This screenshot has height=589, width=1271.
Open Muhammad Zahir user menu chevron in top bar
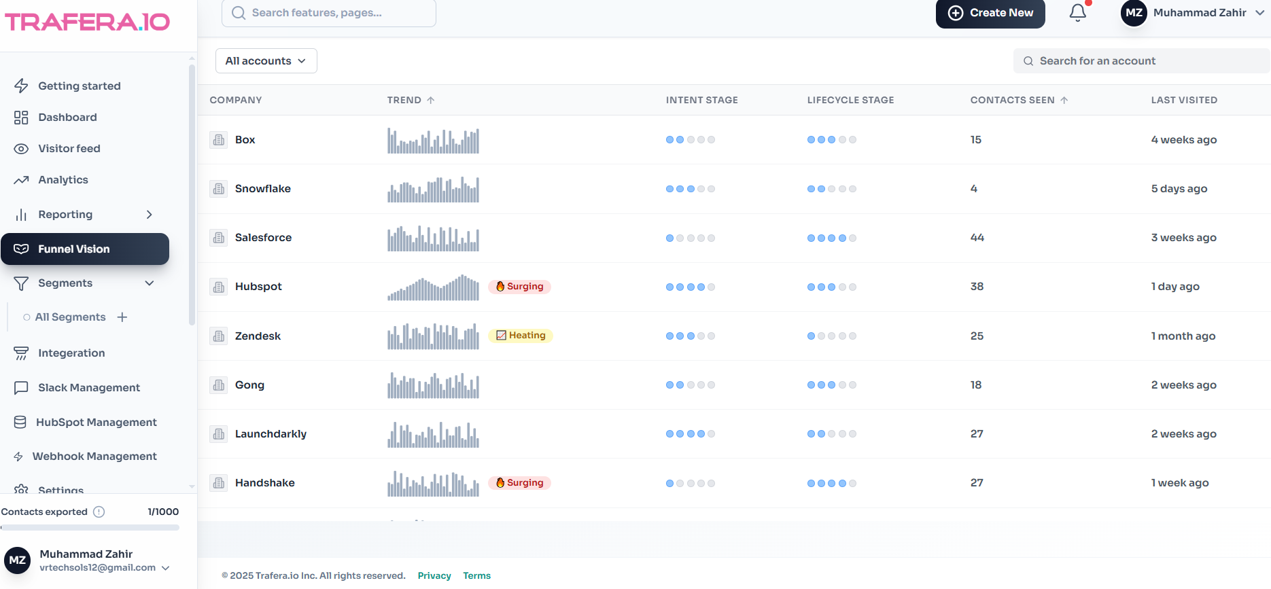tap(1259, 13)
